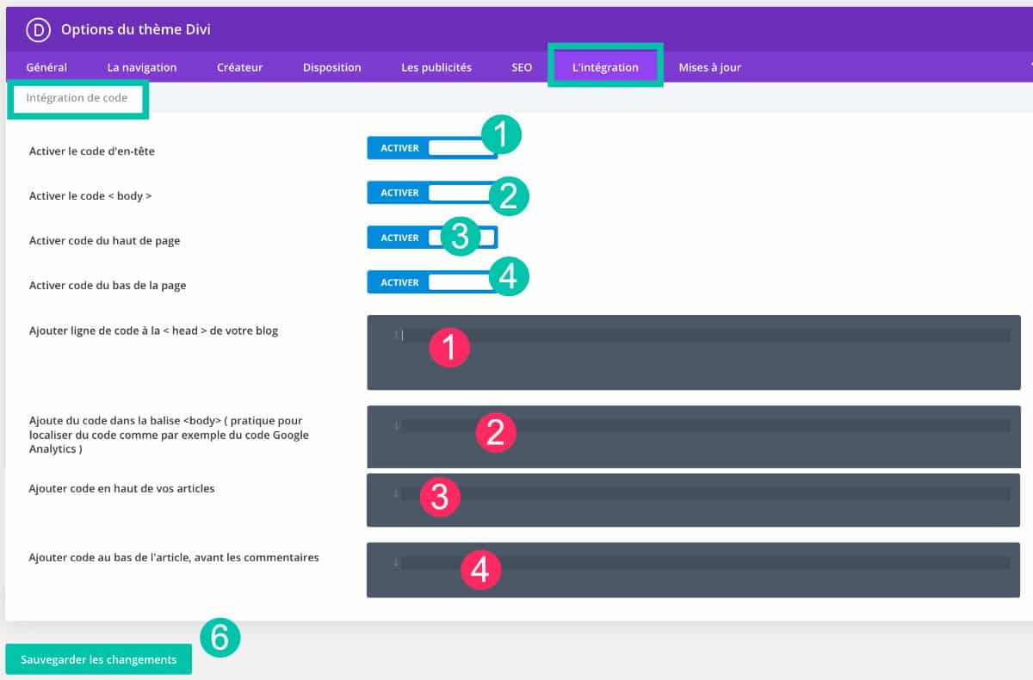Image resolution: width=1033 pixels, height=680 pixels.
Task: Click "Ajouter code au bas de l'article" label
Action: [x=174, y=557]
